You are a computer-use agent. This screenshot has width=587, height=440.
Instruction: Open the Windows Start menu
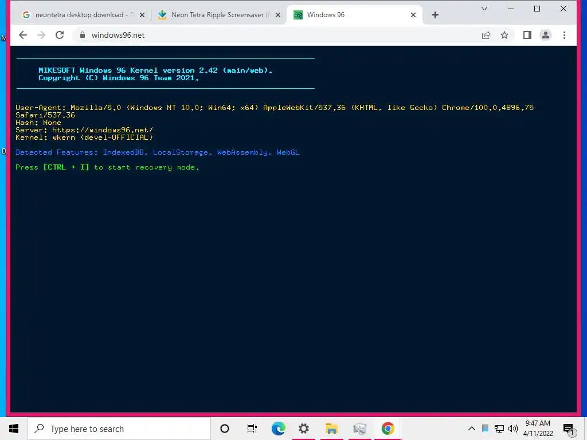pyautogui.click(x=14, y=429)
